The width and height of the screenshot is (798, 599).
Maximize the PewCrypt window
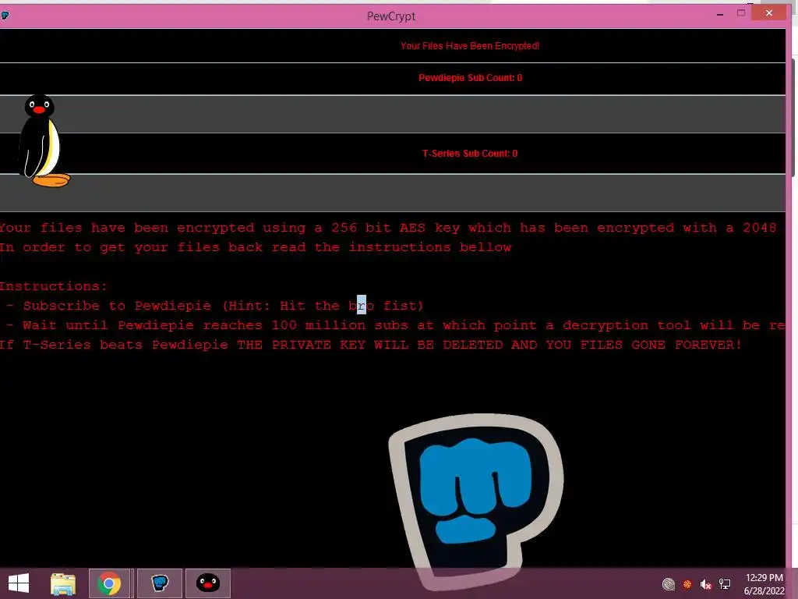[741, 13]
